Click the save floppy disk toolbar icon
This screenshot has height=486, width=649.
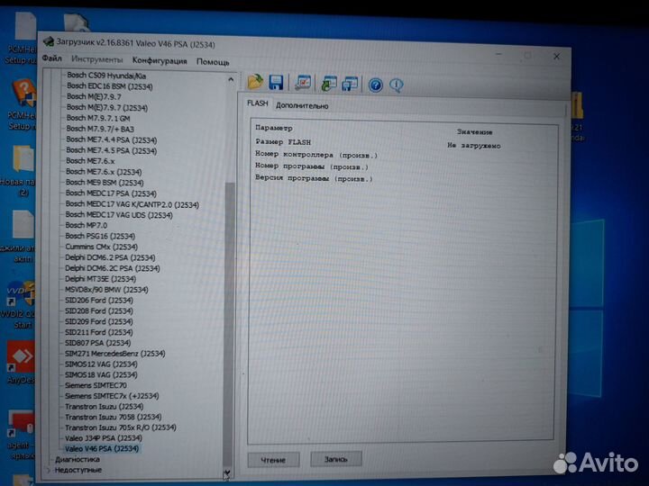click(x=276, y=84)
